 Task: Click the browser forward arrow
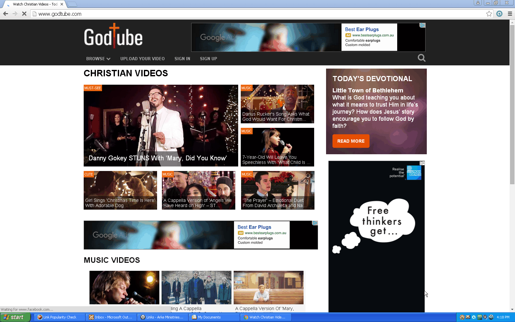point(15,14)
